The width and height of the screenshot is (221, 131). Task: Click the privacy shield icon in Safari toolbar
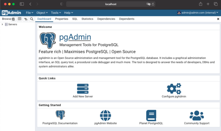click(62, 4)
